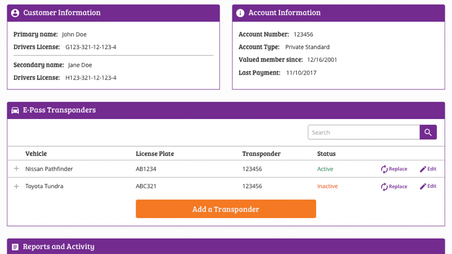
Task: Click the car icon on E-Pass Transponders header
Action: [15, 110]
